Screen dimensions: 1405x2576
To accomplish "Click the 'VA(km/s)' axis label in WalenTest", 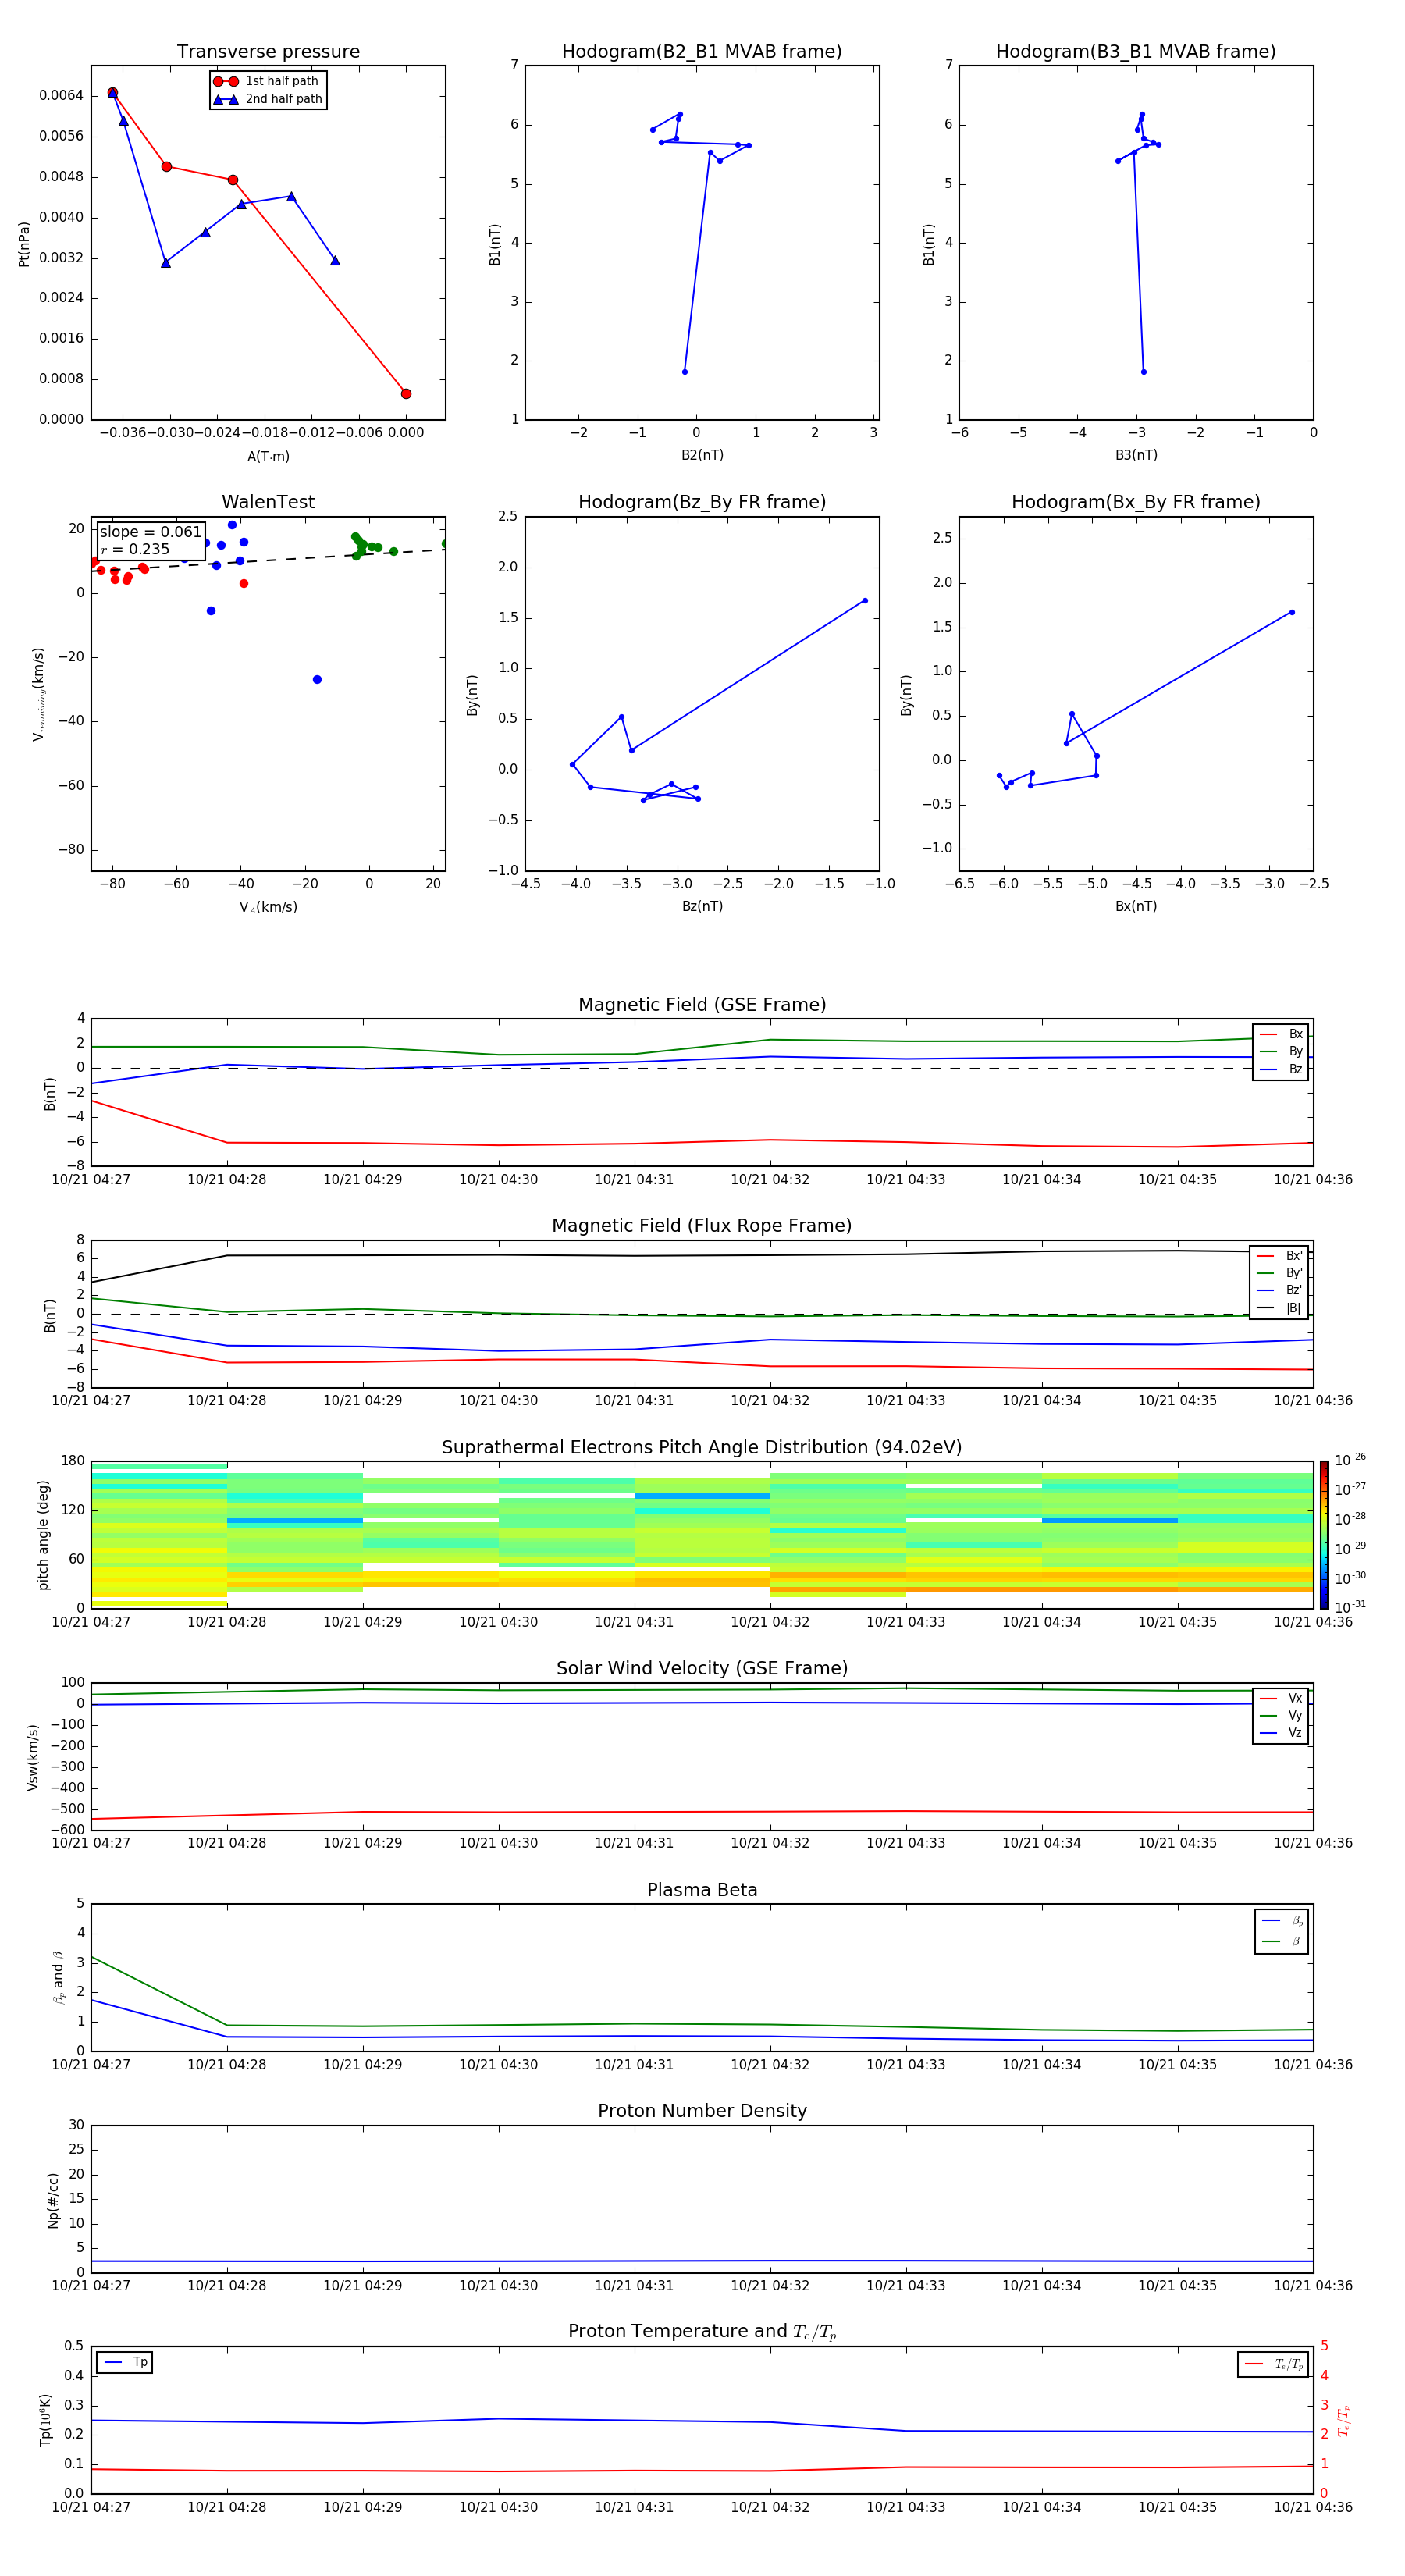I will click(x=268, y=907).
